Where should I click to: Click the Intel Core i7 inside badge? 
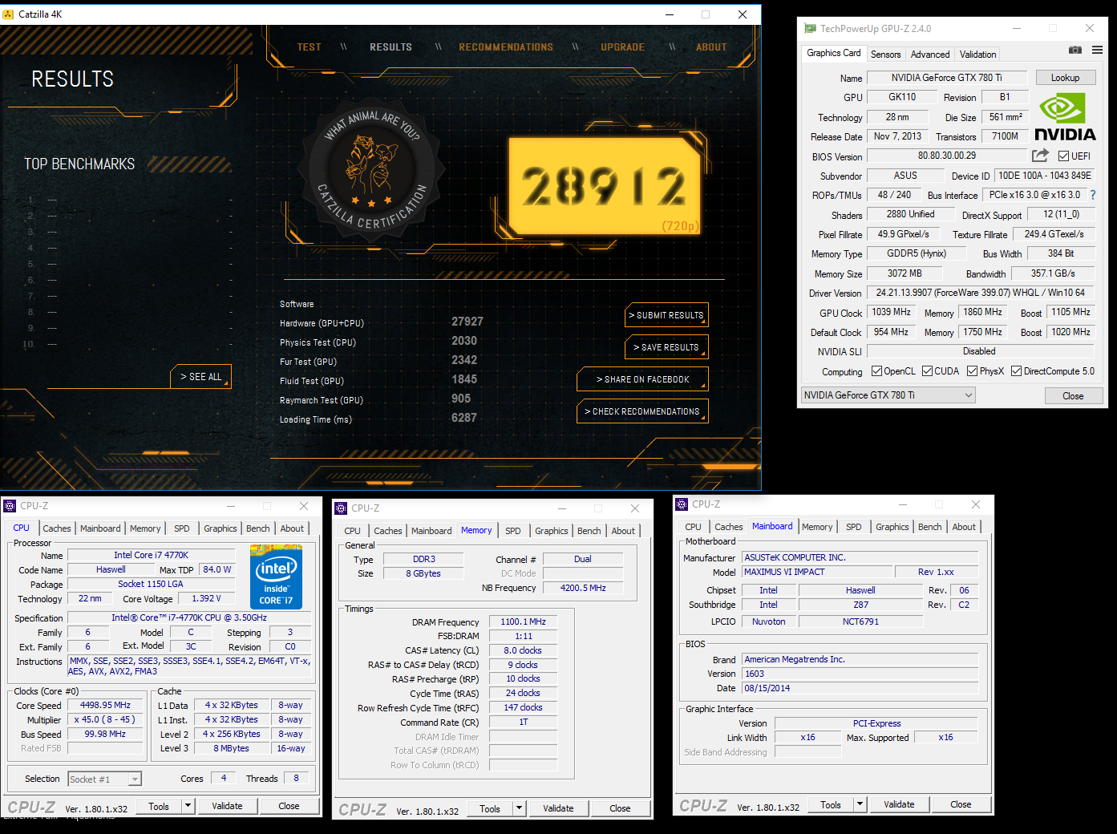[x=276, y=577]
